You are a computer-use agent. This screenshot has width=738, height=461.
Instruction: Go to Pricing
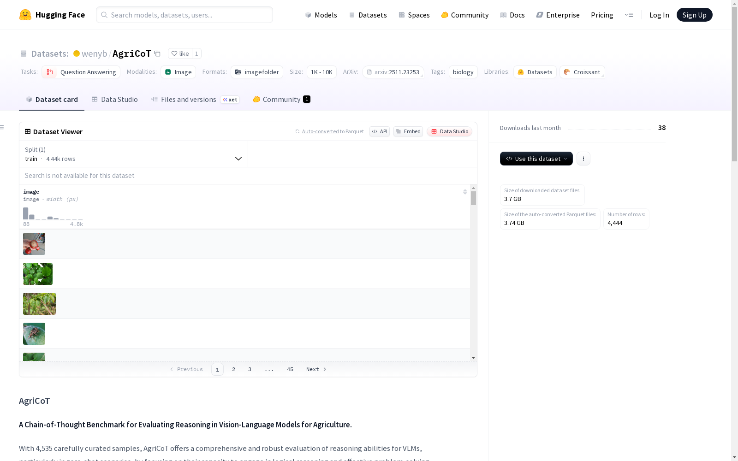click(602, 15)
